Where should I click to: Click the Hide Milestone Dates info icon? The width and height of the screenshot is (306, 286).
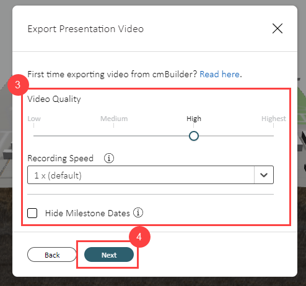138,212
